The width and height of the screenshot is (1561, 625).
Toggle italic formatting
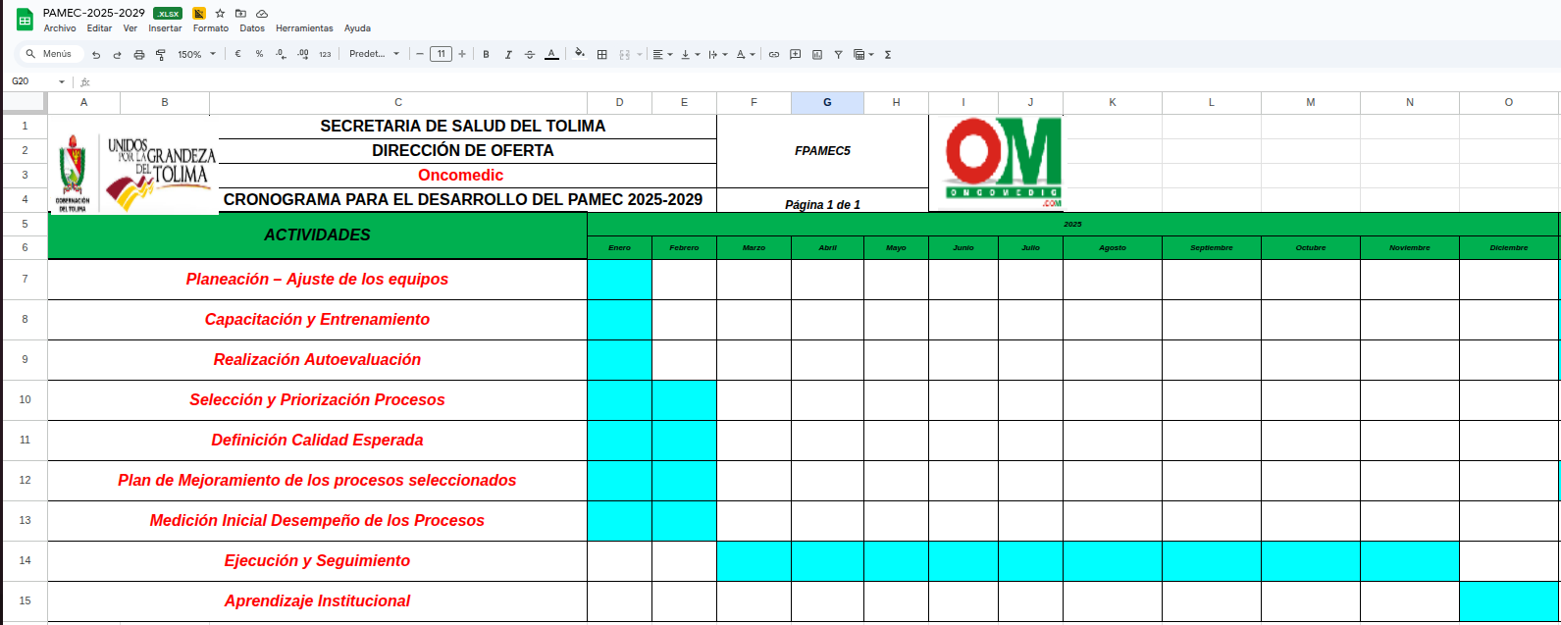point(508,55)
